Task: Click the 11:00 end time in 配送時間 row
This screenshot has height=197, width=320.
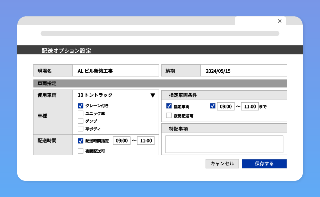Action: (x=146, y=141)
